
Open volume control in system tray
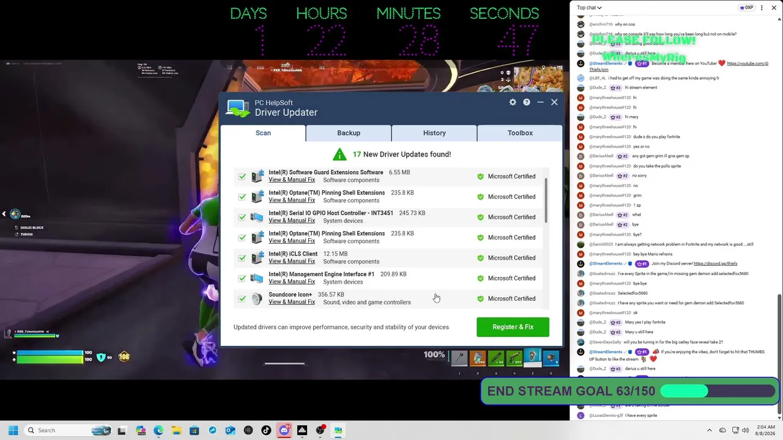pos(746,430)
